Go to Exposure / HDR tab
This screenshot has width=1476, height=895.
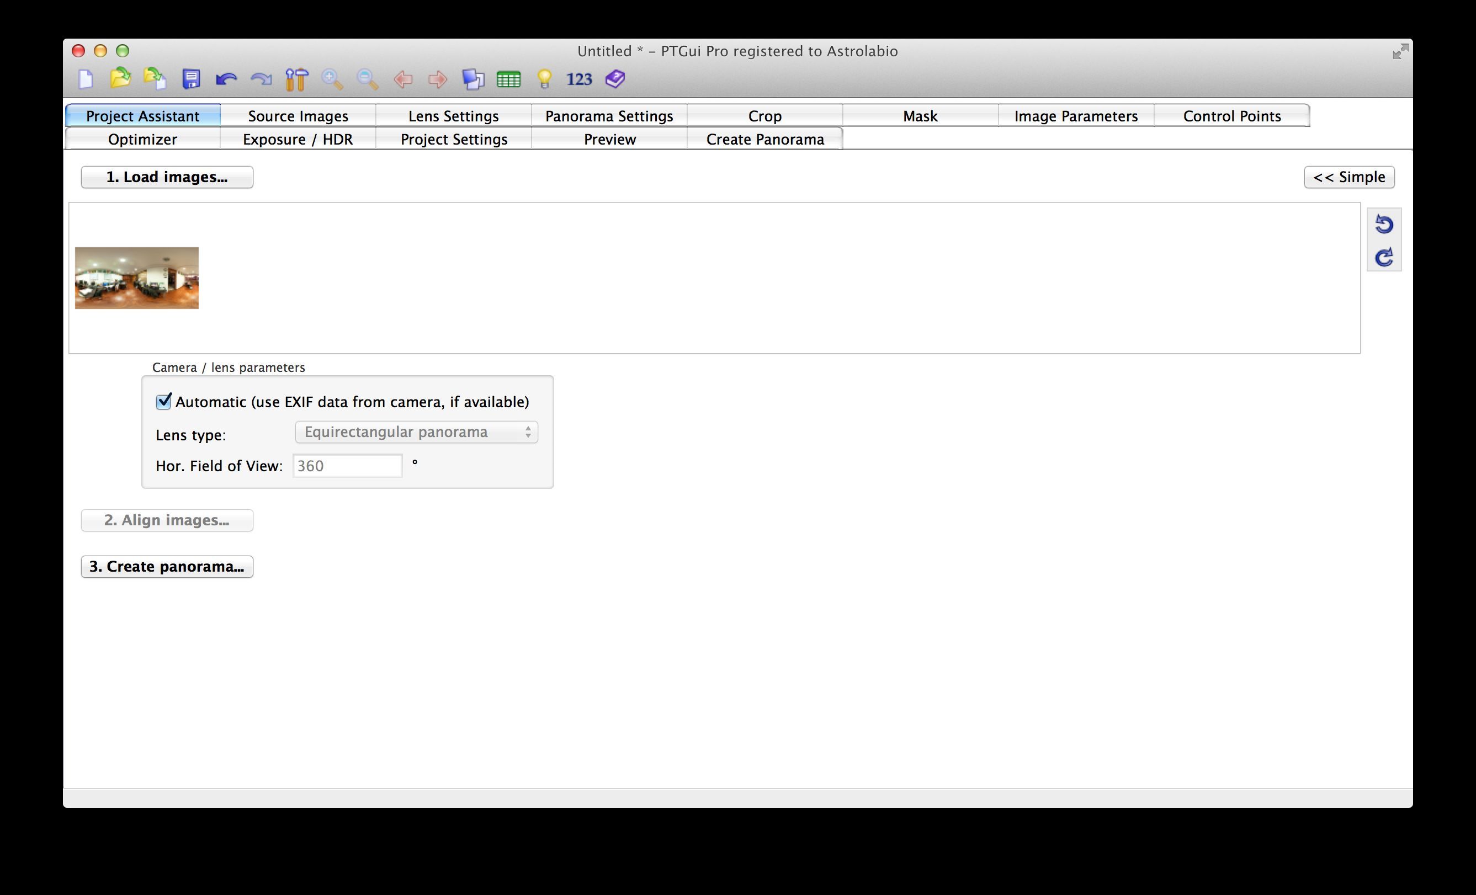pyautogui.click(x=298, y=139)
